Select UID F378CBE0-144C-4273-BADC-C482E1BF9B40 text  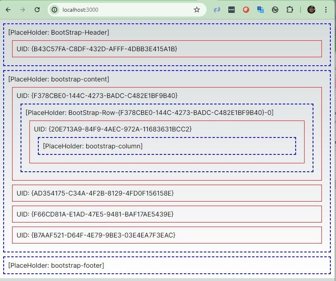click(x=97, y=96)
